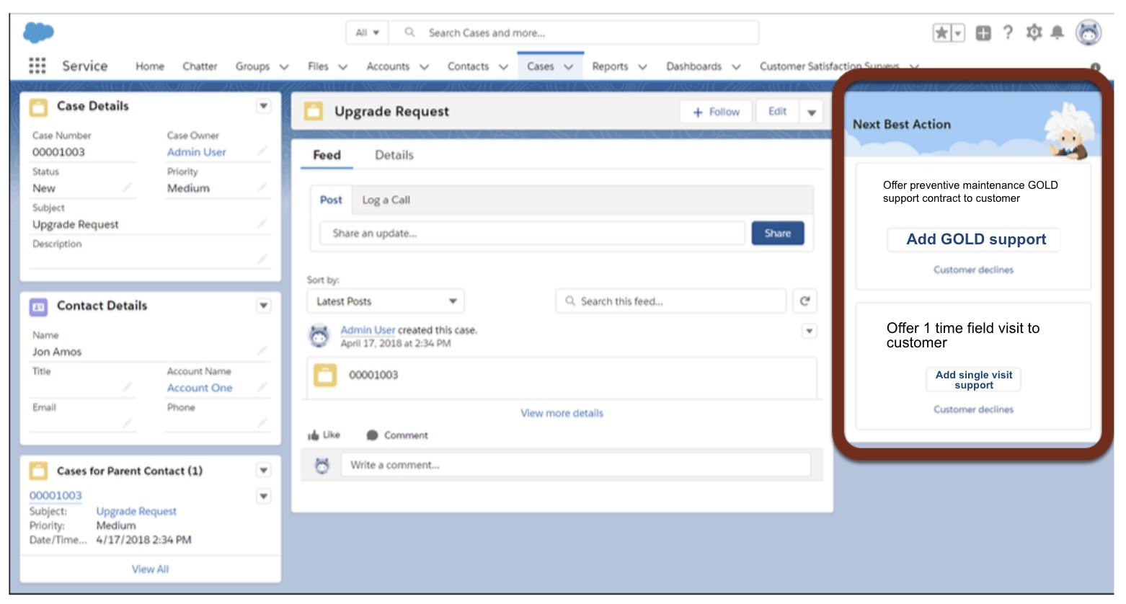This screenshot has height=604, width=1126.
Task: Click the Case Details folder icon
Action: [38, 107]
